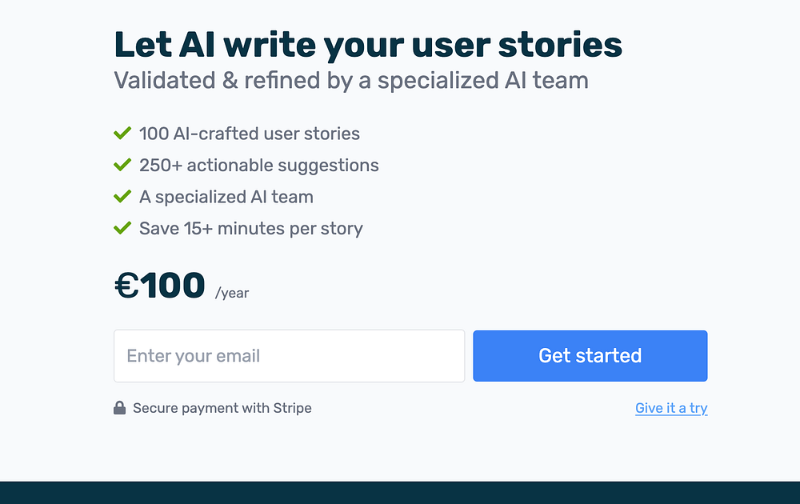Click the Let AI write your user stories heading
800x504 pixels.
(x=368, y=45)
